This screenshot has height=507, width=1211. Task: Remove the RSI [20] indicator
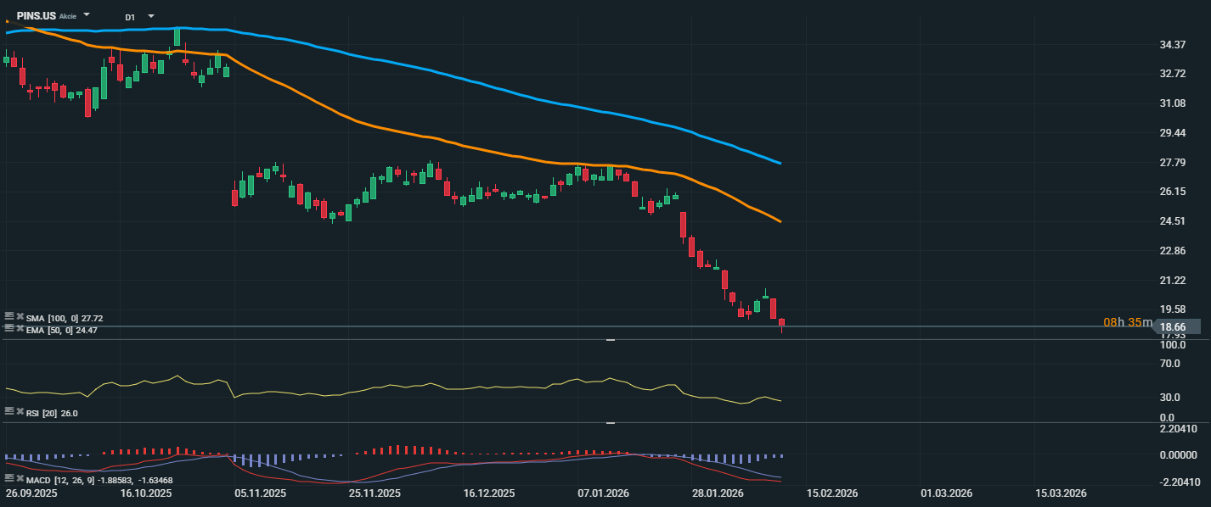tap(20, 410)
